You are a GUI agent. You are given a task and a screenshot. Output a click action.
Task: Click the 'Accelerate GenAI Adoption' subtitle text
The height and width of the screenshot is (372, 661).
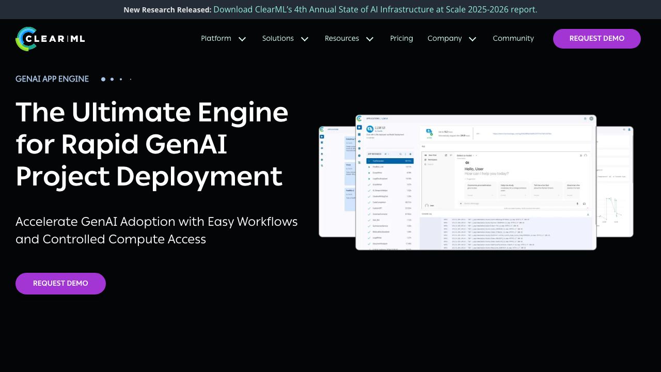[x=156, y=230]
